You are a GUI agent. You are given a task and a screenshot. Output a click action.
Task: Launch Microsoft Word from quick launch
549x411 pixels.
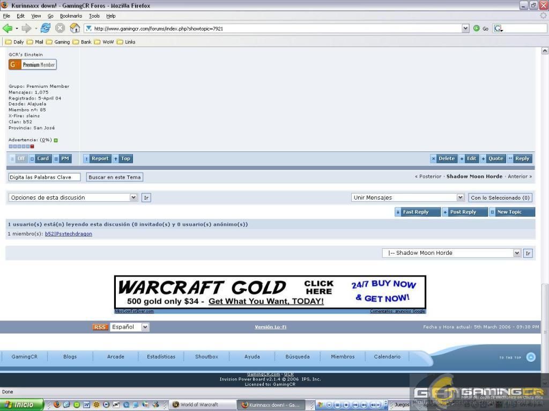coord(86,405)
